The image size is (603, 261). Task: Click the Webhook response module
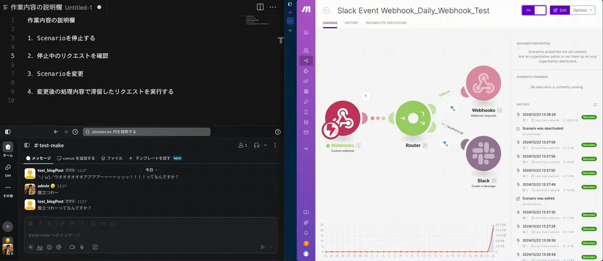coord(484,84)
